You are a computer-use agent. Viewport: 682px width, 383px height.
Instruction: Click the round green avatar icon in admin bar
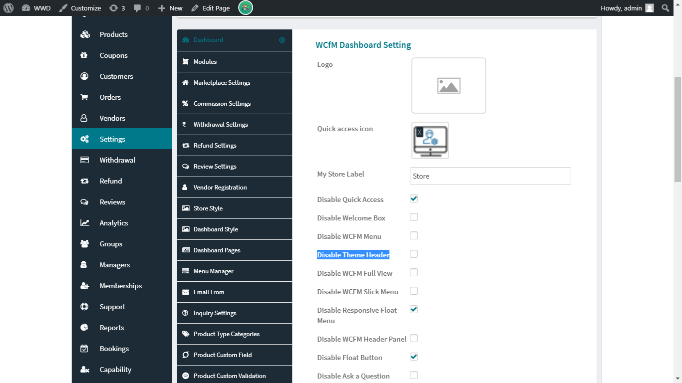[x=246, y=8]
